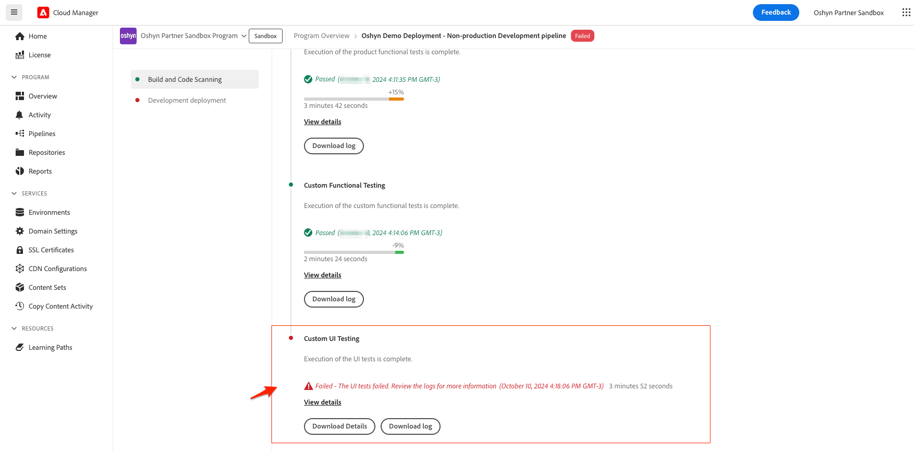
Task: Select Development deployment step
Action: (x=194, y=100)
